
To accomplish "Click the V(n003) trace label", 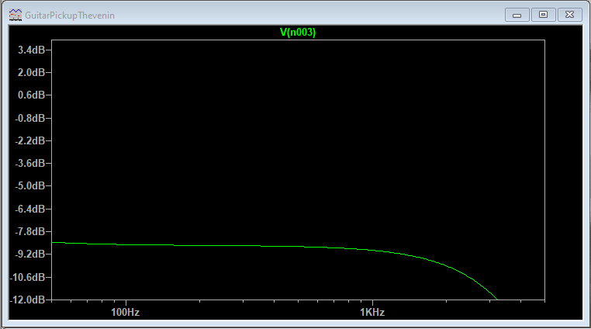I will pyautogui.click(x=298, y=33).
